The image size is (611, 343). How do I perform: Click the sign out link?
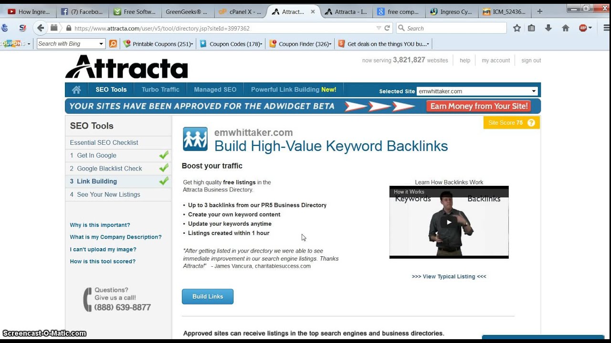531,61
